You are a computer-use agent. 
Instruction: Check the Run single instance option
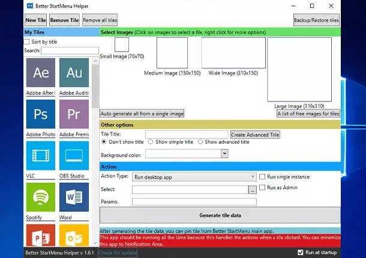[262, 177]
